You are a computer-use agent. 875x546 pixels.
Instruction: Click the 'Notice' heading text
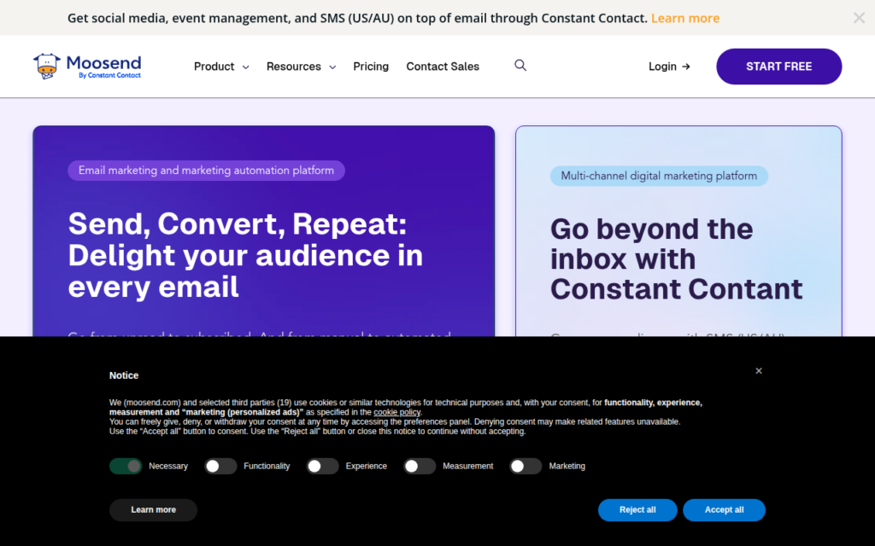124,375
